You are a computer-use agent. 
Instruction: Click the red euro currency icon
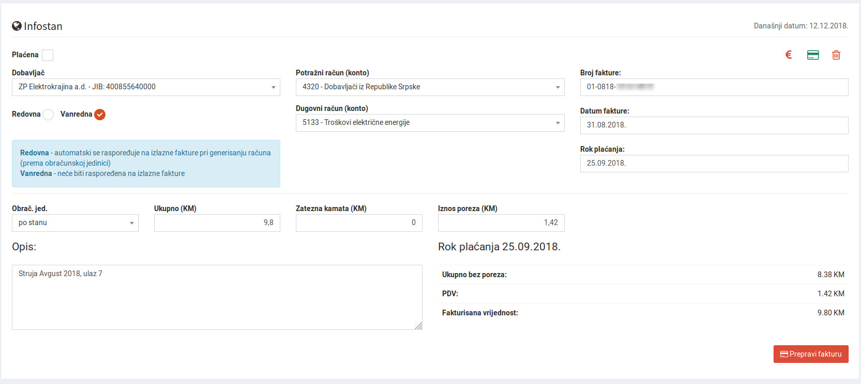(x=789, y=55)
